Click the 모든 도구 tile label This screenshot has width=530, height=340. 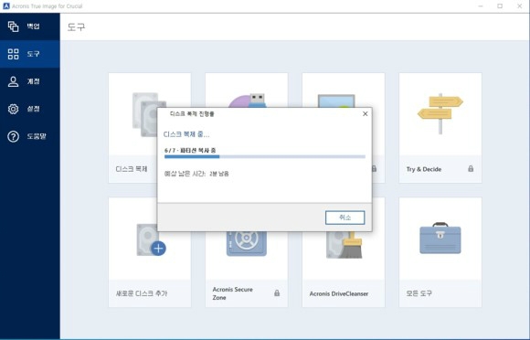point(419,293)
